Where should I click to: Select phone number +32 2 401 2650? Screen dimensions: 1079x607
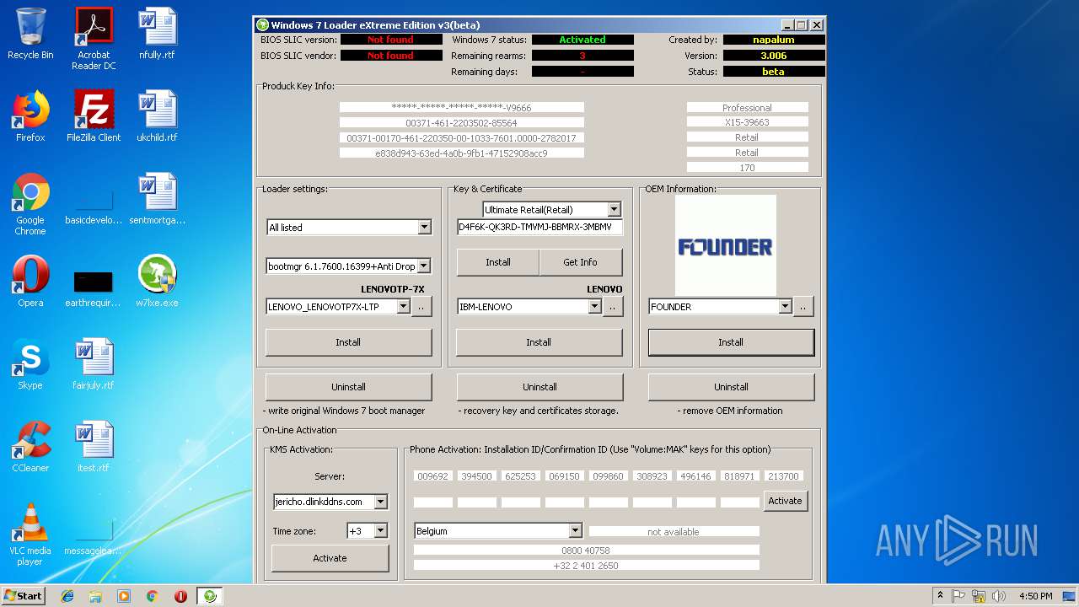click(586, 566)
